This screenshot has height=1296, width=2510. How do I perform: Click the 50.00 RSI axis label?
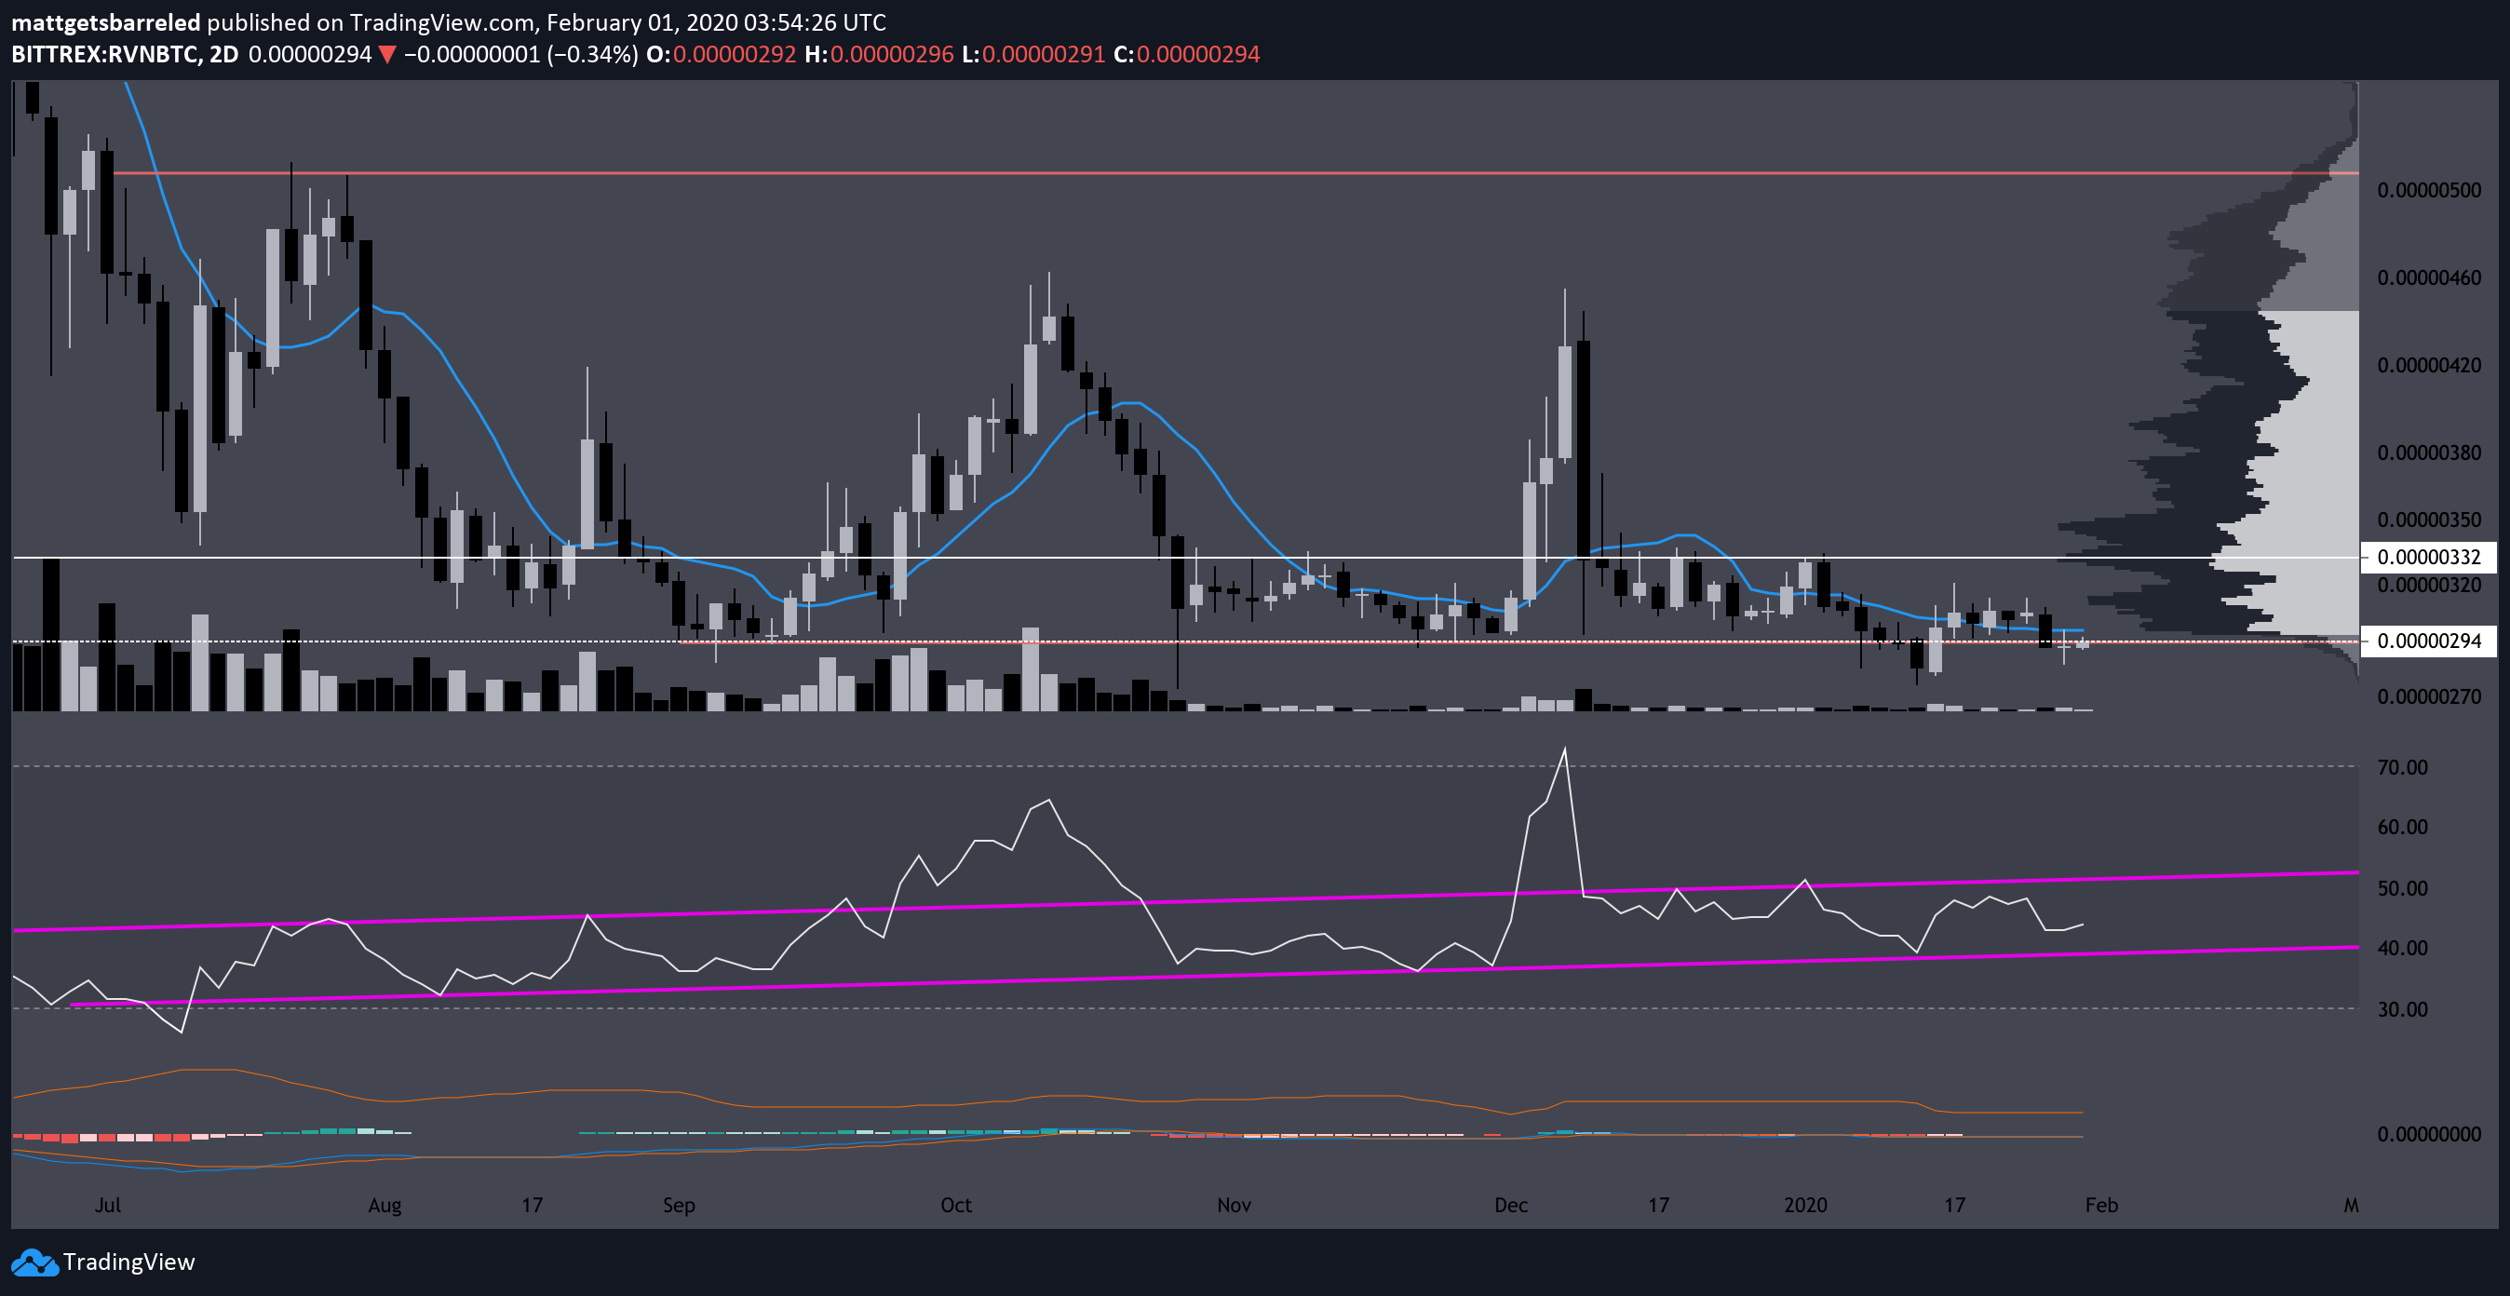click(x=2403, y=889)
